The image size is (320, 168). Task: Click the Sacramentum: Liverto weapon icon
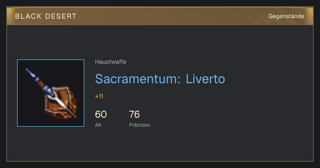51,93
